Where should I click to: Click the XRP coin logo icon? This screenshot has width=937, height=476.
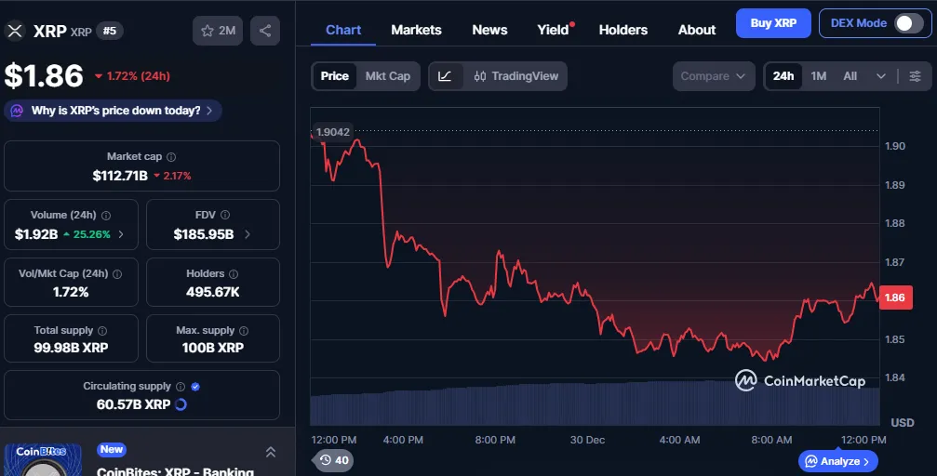(x=15, y=31)
